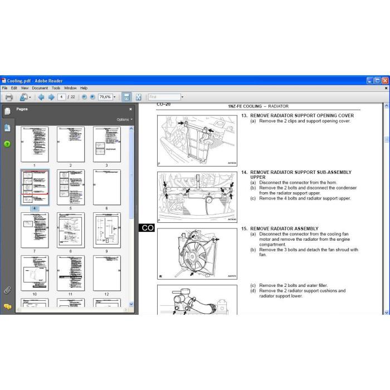Image resolution: width=390 pixels, height=390 pixels.
Task: Toggle the scrolling pages (fit width) mode button
Action: coord(126,97)
